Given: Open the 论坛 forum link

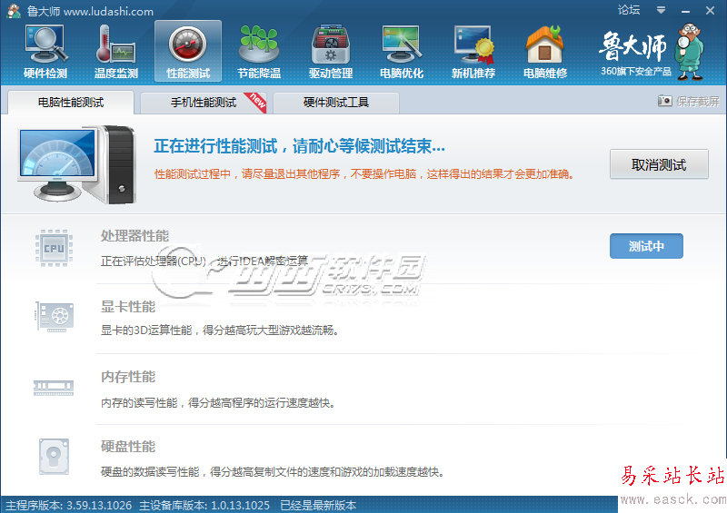Looking at the screenshot, I should tap(629, 10).
